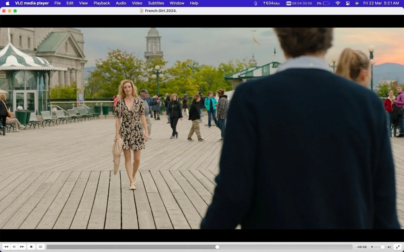
Task: Pause the playing video
Action: 14,247
